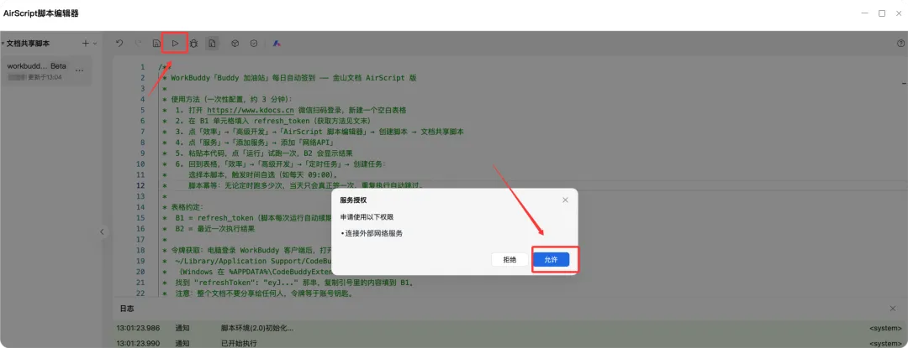Viewport: 908px width, 348px height.
Task: Open more options for workbudd... script
Action: click(x=80, y=70)
